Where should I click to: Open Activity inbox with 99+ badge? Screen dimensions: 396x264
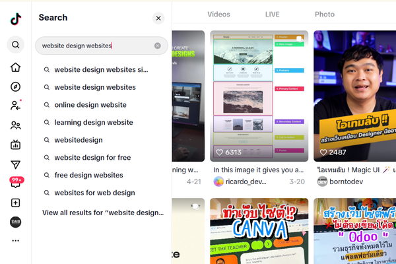16,183
